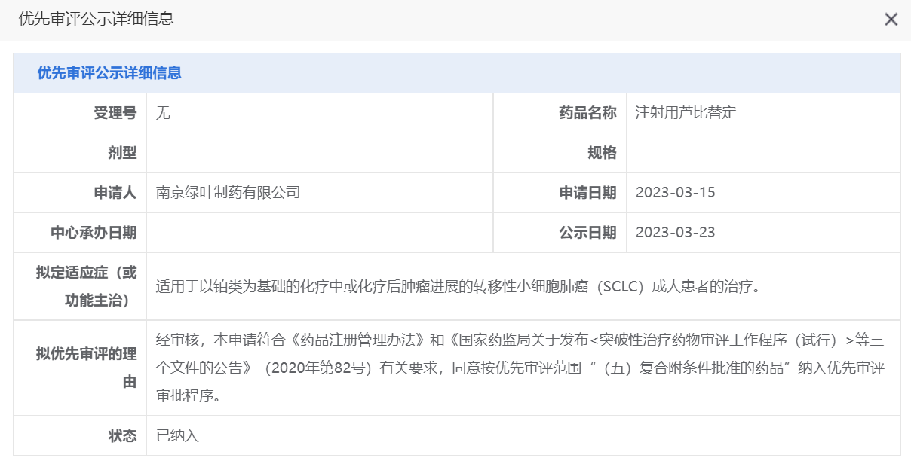
Task: Click the 优先审评公示详细信息 section header
Action: pyautogui.click(x=109, y=73)
